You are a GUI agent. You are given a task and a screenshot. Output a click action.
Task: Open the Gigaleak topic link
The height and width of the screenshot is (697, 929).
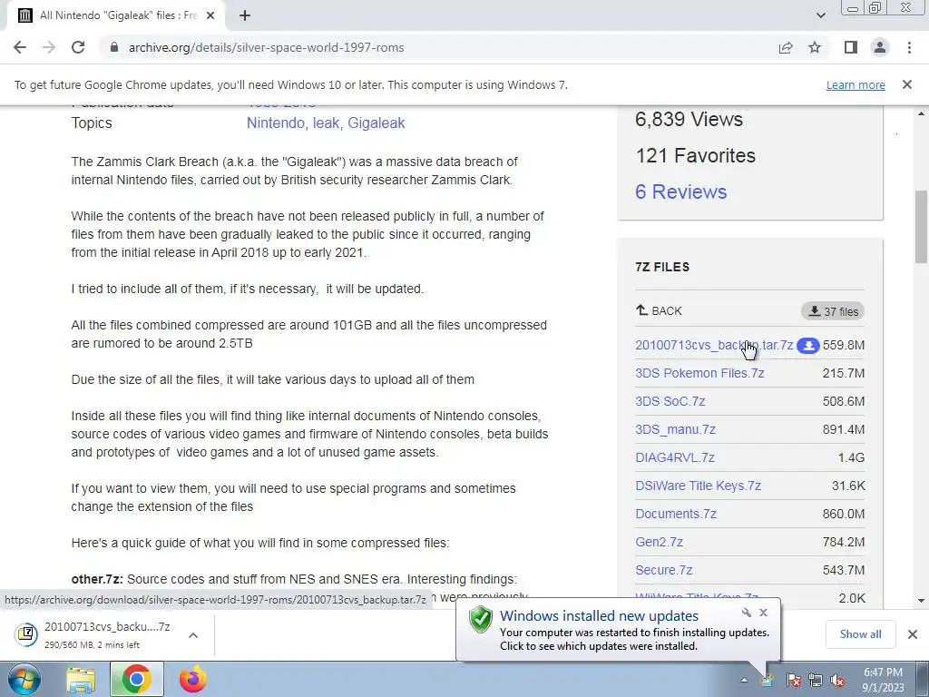pyautogui.click(x=376, y=123)
